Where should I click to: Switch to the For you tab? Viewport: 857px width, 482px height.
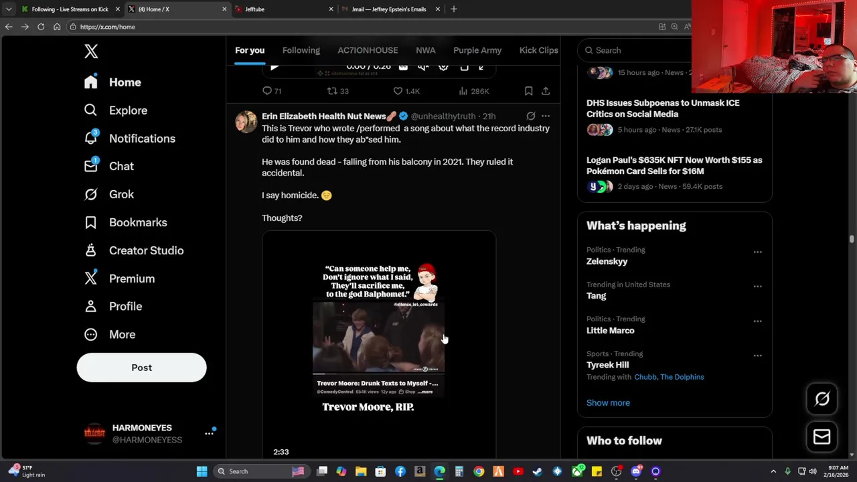pyautogui.click(x=250, y=50)
